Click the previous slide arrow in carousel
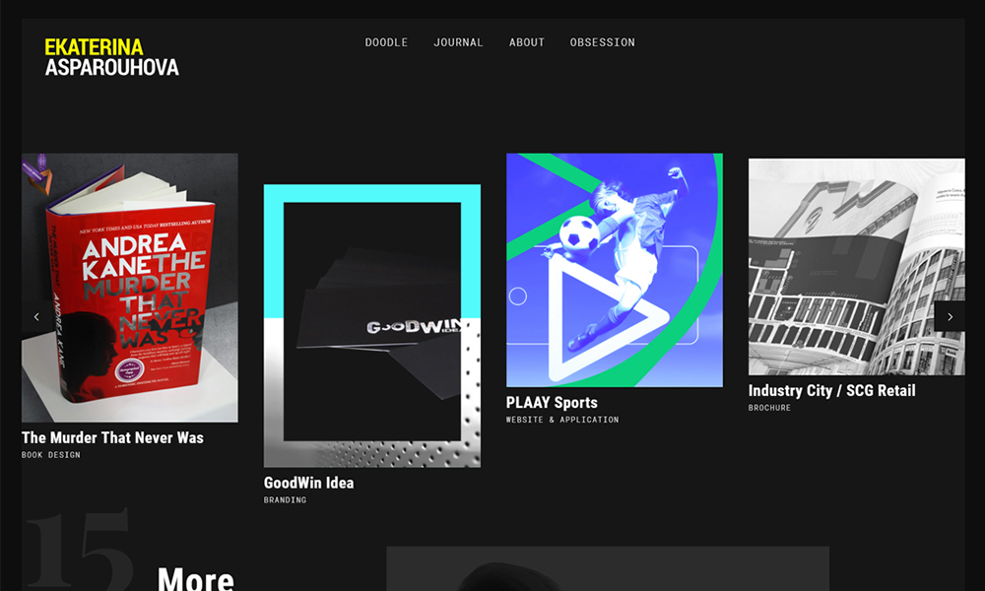Image resolution: width=985 pixels, height=591 pixels. (36, 316)
